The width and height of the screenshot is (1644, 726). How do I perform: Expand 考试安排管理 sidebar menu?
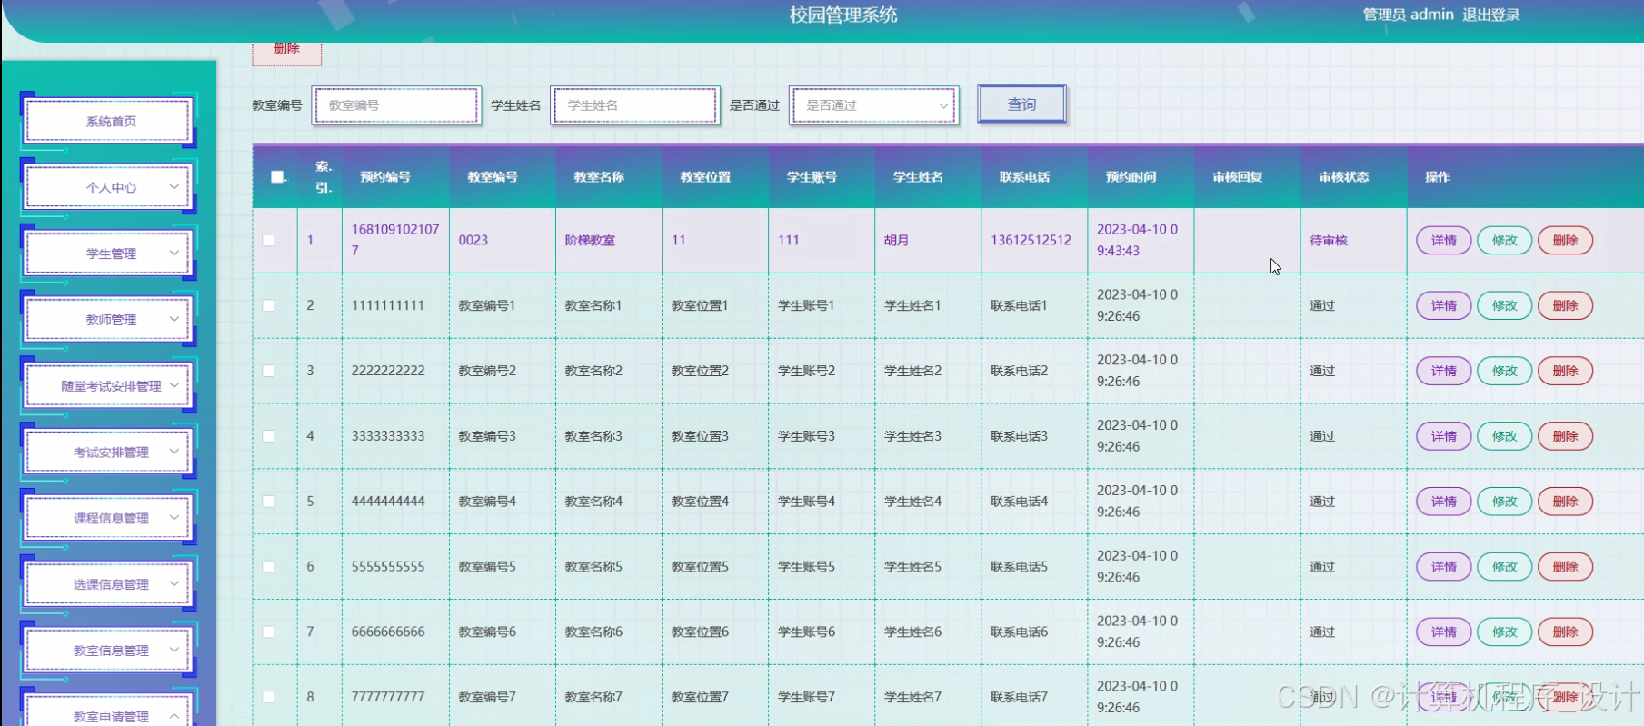(109, 452)
